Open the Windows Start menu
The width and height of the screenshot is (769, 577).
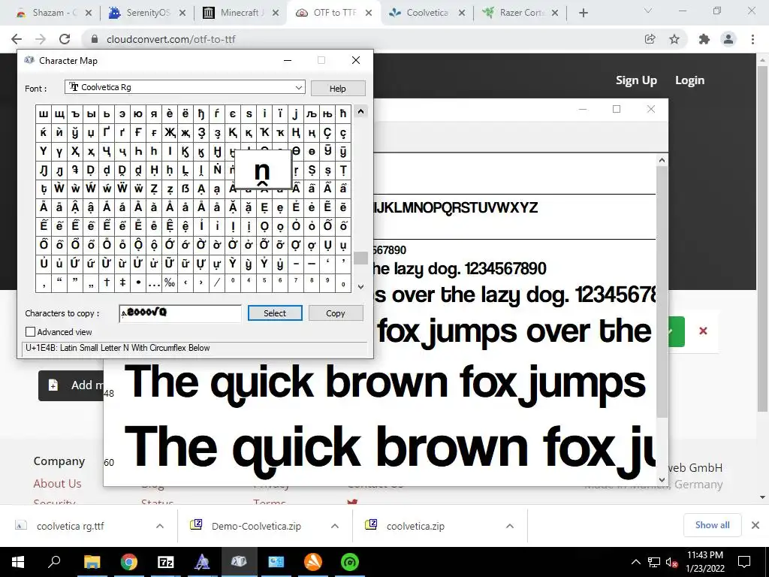pyautogui.click(x=18, y=562)
